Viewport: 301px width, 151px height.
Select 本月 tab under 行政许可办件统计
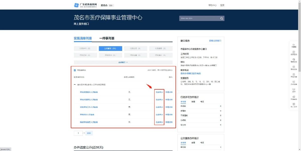click(x=193, y=102)
